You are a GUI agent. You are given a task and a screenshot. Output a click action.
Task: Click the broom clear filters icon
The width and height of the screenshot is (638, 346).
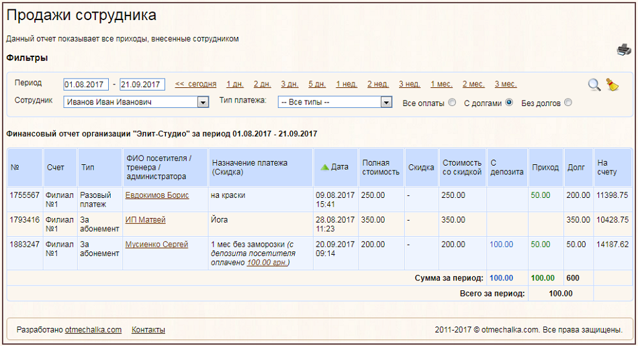(612, 84)
